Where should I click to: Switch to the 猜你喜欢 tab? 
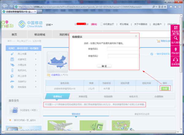tap(76, 114)
